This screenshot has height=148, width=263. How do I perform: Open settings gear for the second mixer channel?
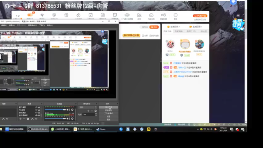(72, 119)
